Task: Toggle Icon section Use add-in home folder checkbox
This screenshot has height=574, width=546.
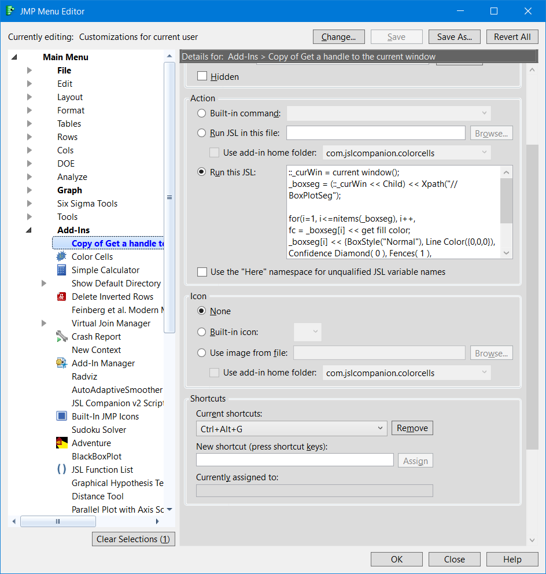Action: 214,373
